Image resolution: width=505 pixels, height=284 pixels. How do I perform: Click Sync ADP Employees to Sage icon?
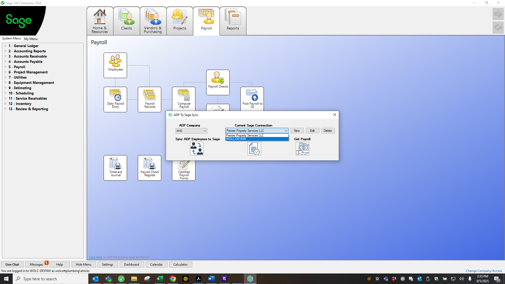point(197,149)
